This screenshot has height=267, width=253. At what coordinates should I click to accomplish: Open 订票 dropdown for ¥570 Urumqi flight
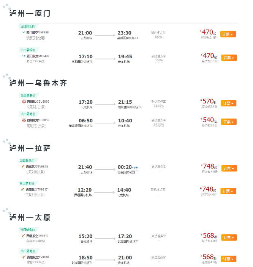click(x=229, y=103)
